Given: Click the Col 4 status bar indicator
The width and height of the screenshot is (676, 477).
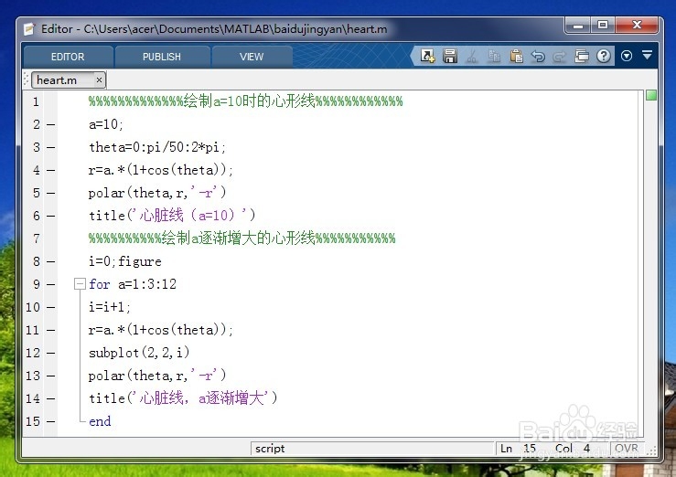Looking at the screenshot, I should [x=573, y=449].
